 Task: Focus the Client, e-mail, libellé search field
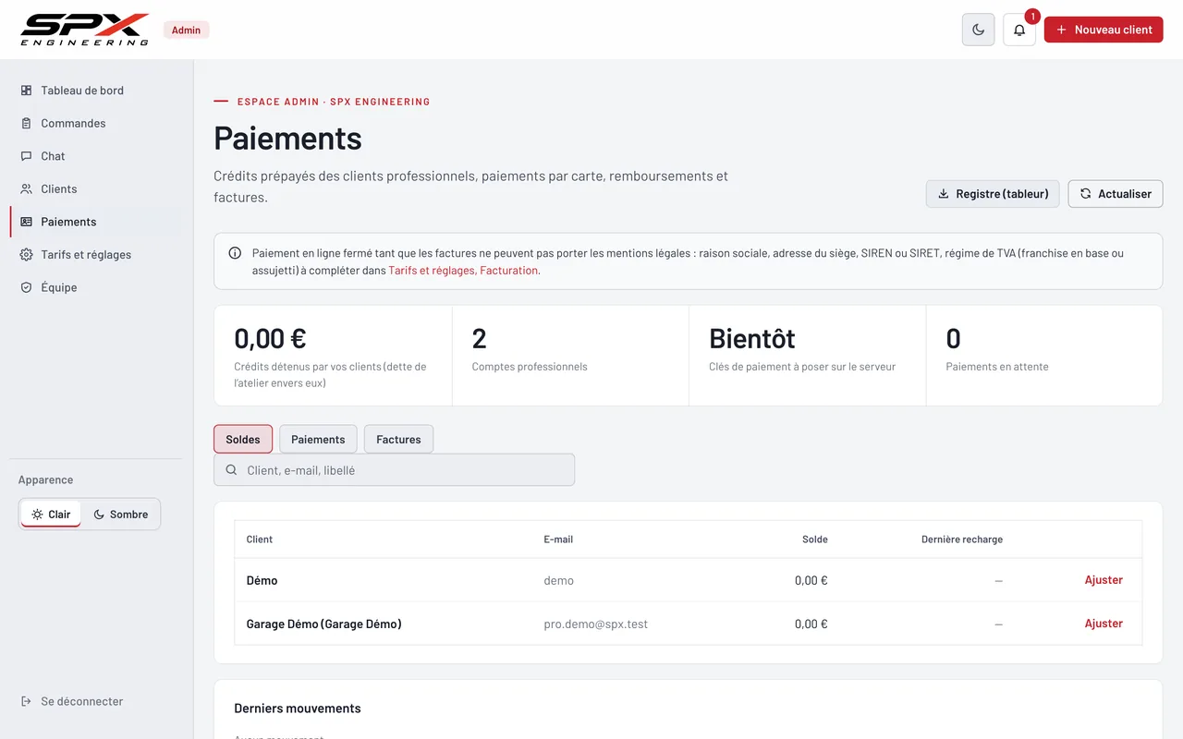coord(394,470)
